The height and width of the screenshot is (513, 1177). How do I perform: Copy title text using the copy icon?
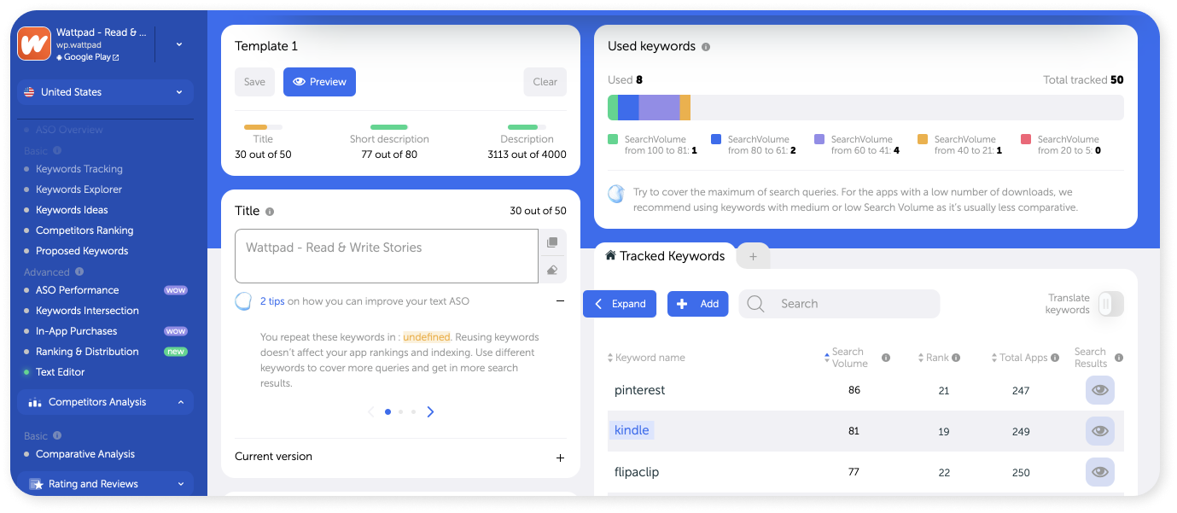pyautogui.click(x=552, y=242)
